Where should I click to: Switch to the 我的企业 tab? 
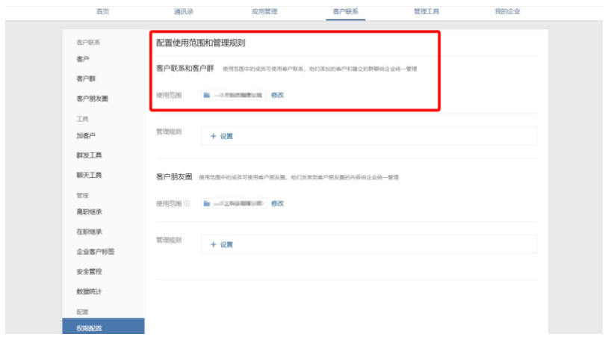pos(507,12)
